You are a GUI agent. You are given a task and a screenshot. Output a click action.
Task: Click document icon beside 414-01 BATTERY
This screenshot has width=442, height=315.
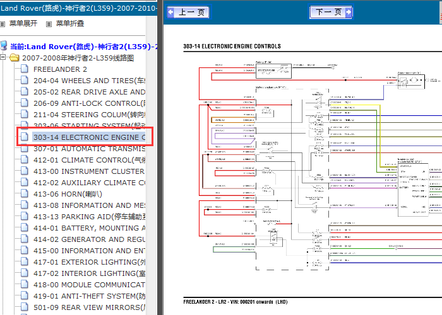(x=25, y=227)
